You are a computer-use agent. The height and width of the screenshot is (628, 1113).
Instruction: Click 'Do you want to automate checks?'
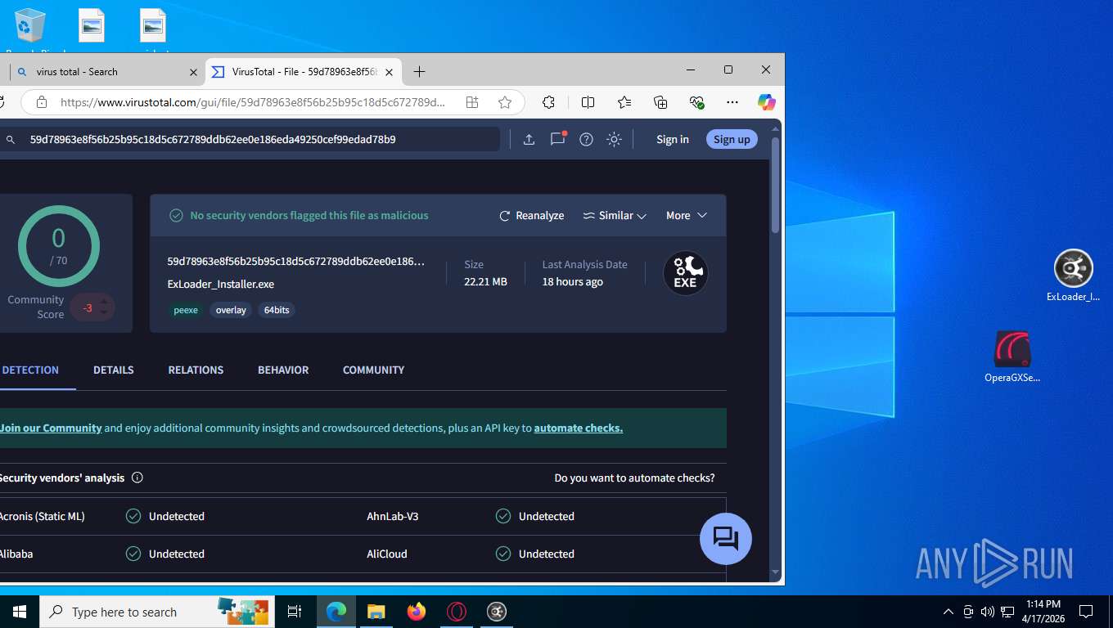coord(634,478)
